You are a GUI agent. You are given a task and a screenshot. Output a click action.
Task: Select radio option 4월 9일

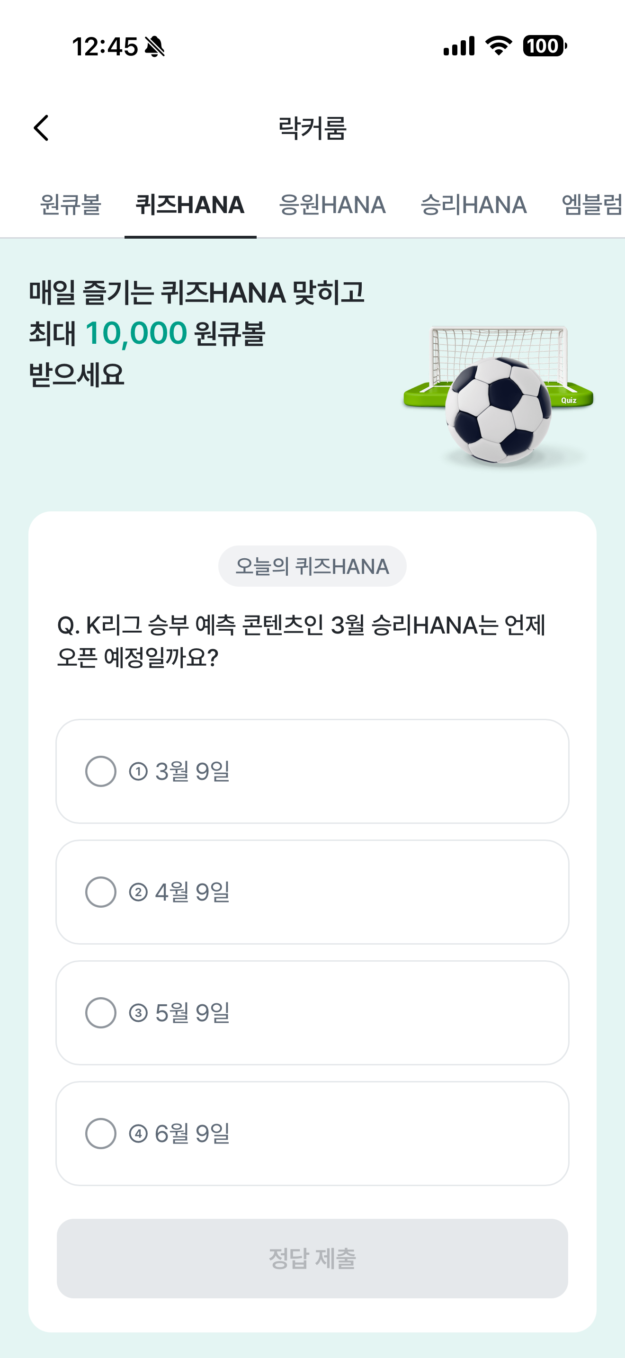(x=312, y=892)
